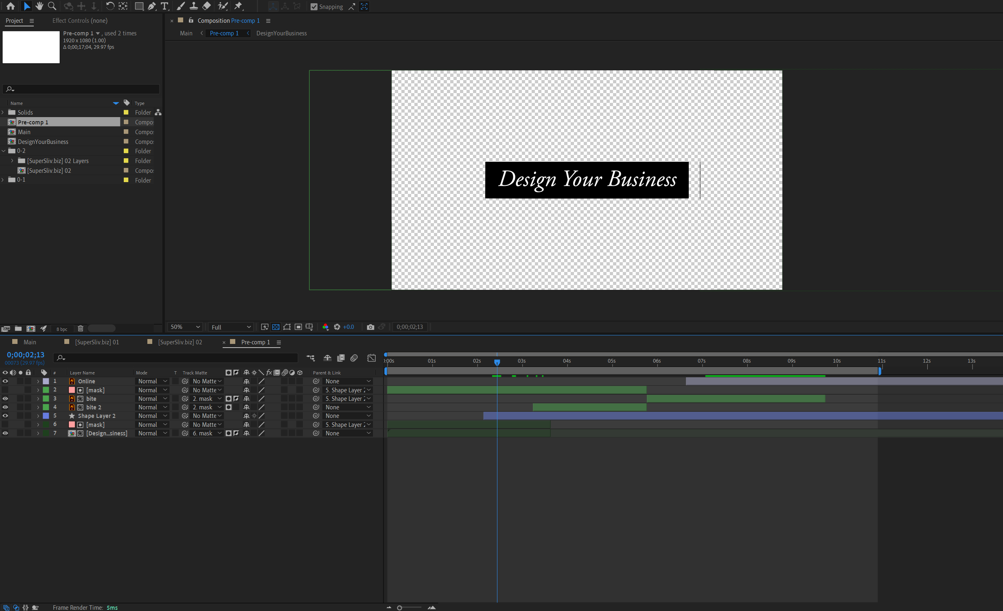Select the Hand tool

[39, 6]
